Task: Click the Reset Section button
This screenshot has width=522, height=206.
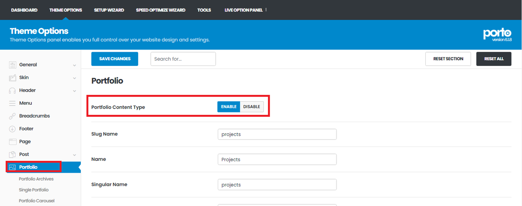Action: [448, 59]
